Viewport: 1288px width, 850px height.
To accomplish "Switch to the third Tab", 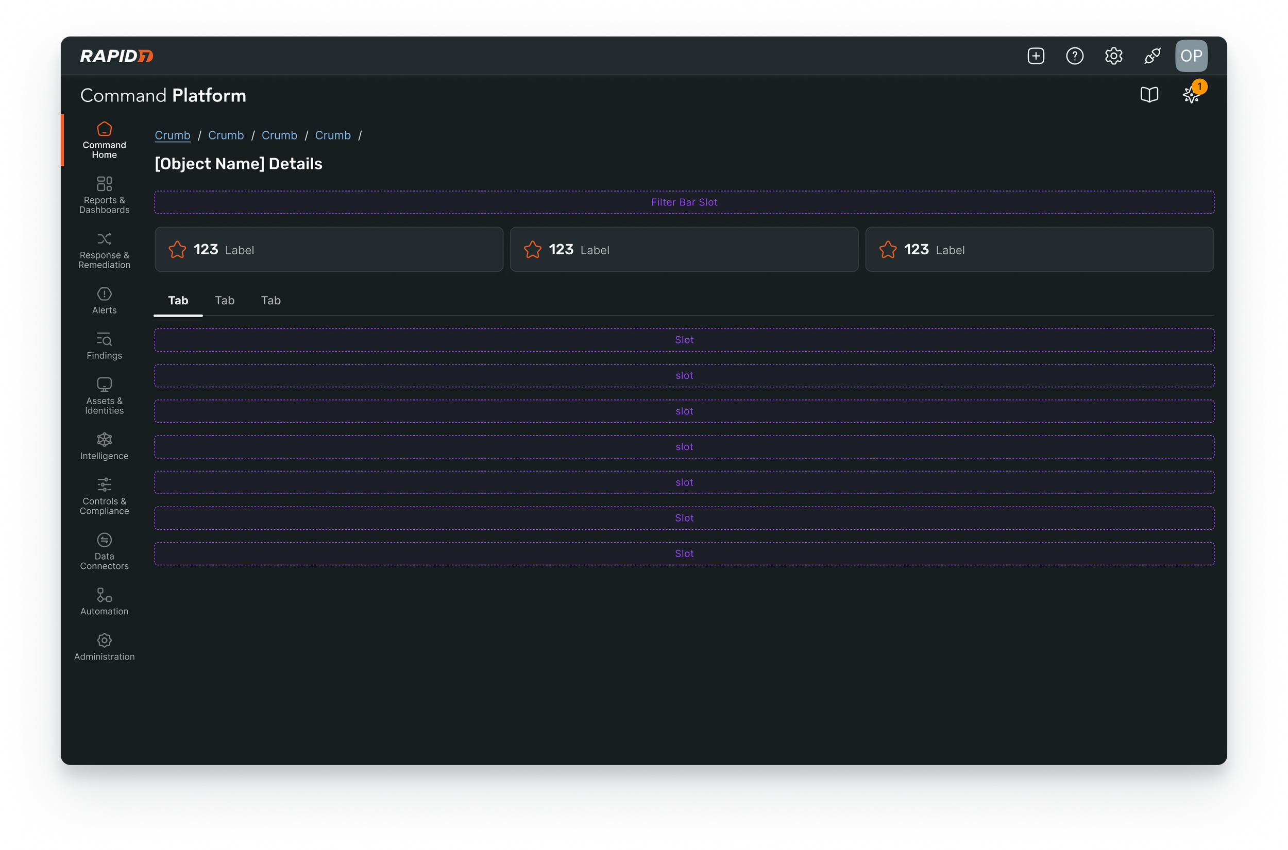I will (x=270, y=300).
